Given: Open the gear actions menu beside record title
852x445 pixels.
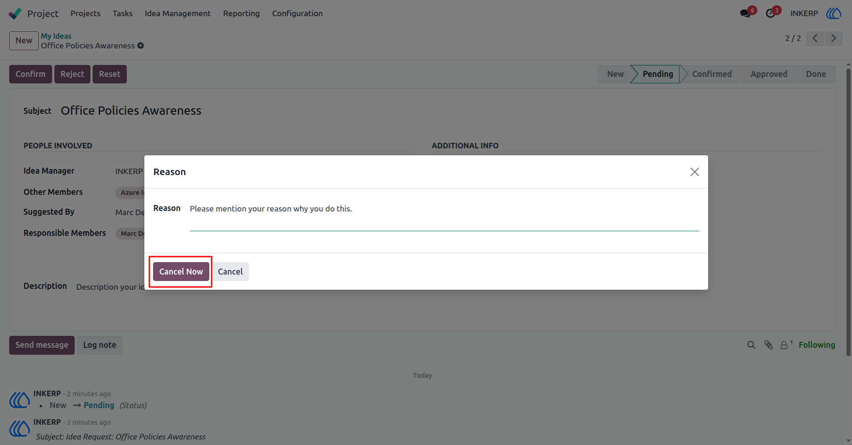Looking at the screenshot, I should 141,46.
